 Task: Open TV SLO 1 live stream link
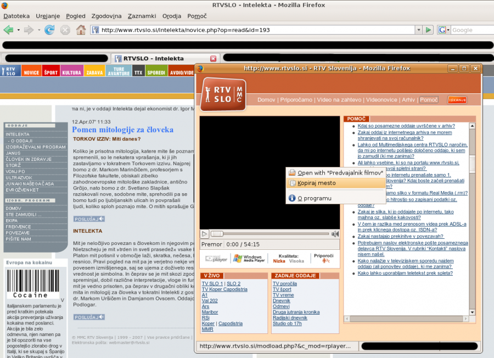click(x=212, y=284)
